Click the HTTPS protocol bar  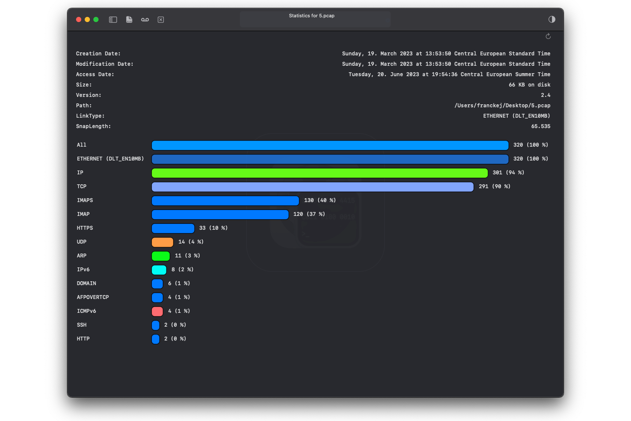(173, 228)
